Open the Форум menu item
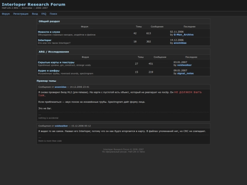This screenshot has height=185, width=247. click(5, 14)
